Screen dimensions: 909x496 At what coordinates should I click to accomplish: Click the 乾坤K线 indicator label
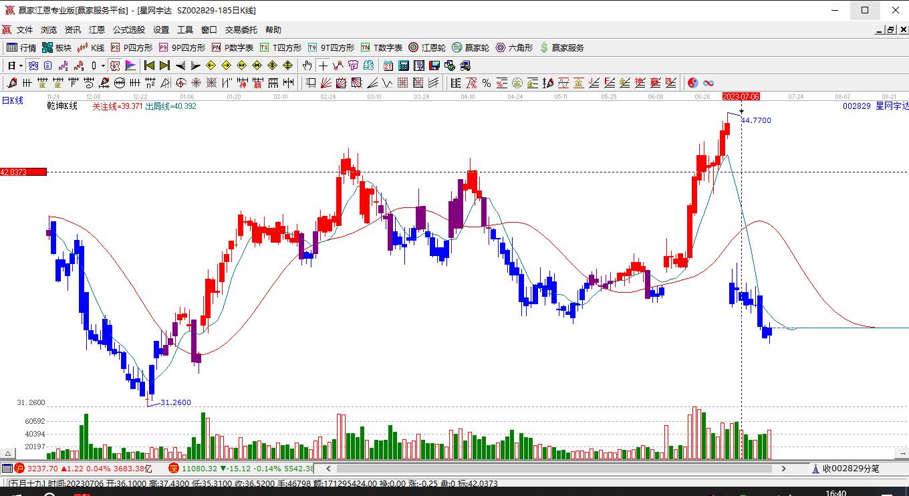(62, 106)
